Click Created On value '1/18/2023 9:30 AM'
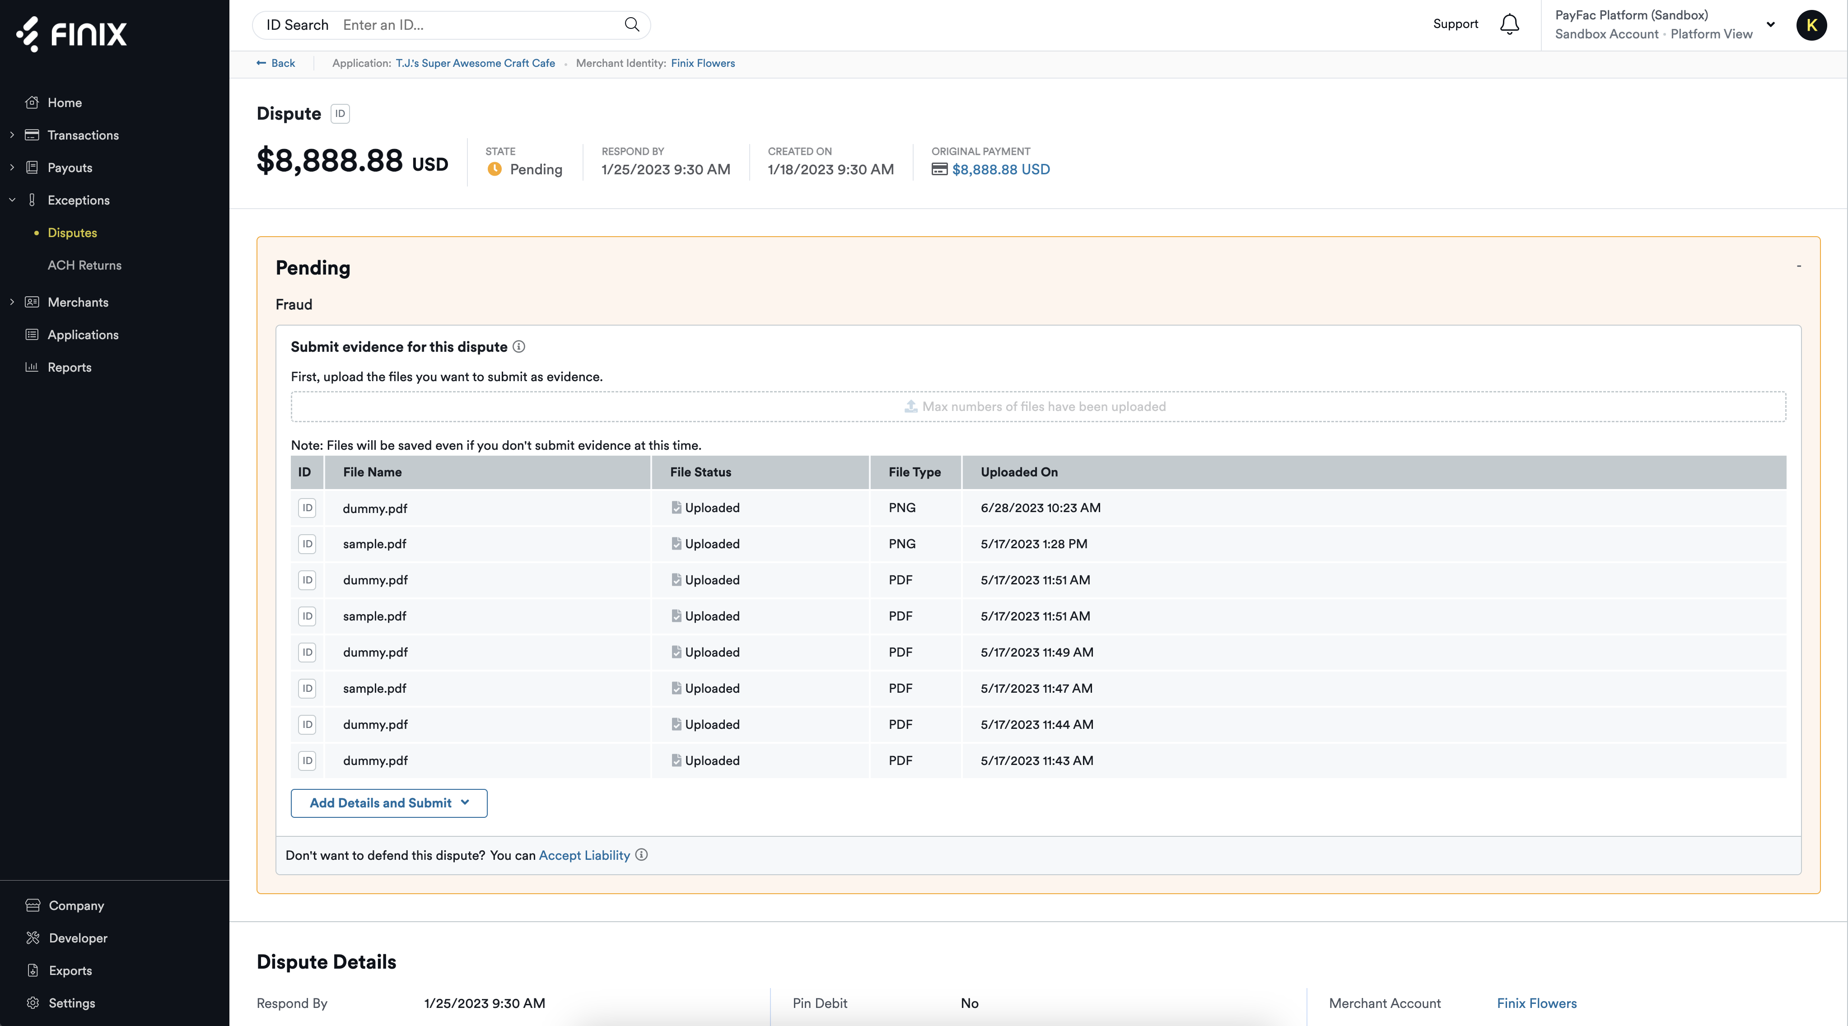Viewport: 1848px width, 1026px height. [x=831, y=169]
